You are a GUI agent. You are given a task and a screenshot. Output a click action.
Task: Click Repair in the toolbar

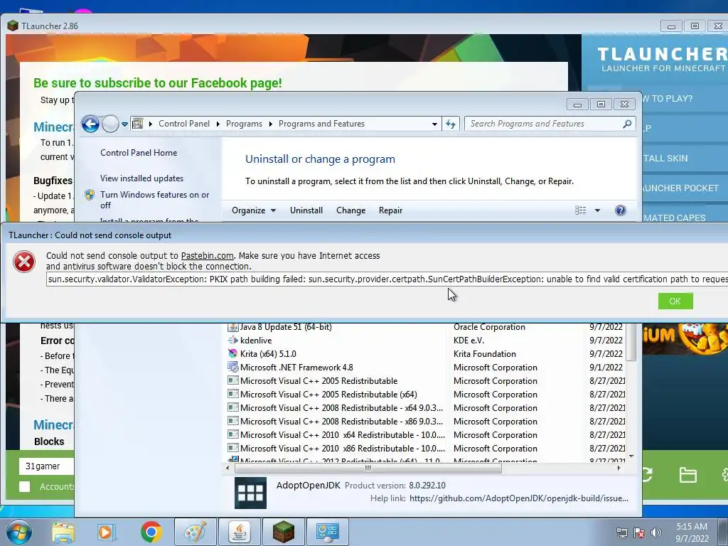390,210
